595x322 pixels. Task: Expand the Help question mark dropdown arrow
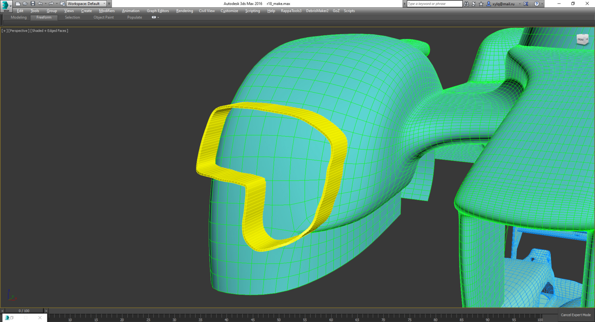click(542, 4)
